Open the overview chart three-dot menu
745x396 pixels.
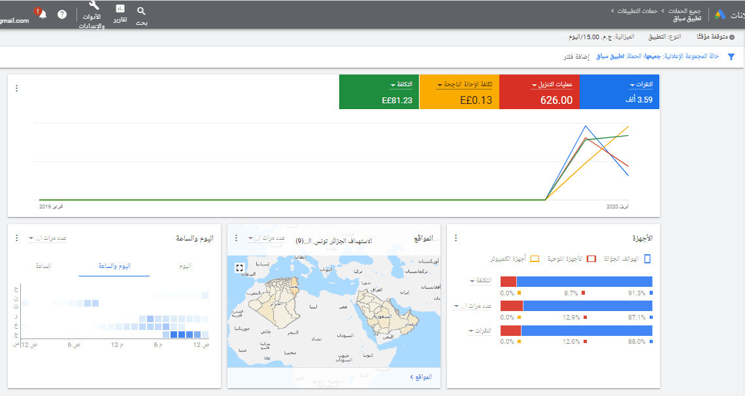pos(16,88)
